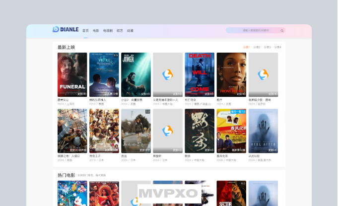Open HERE AFTER poster in 最新上映

pyautogui.click(x=263, y=131)
